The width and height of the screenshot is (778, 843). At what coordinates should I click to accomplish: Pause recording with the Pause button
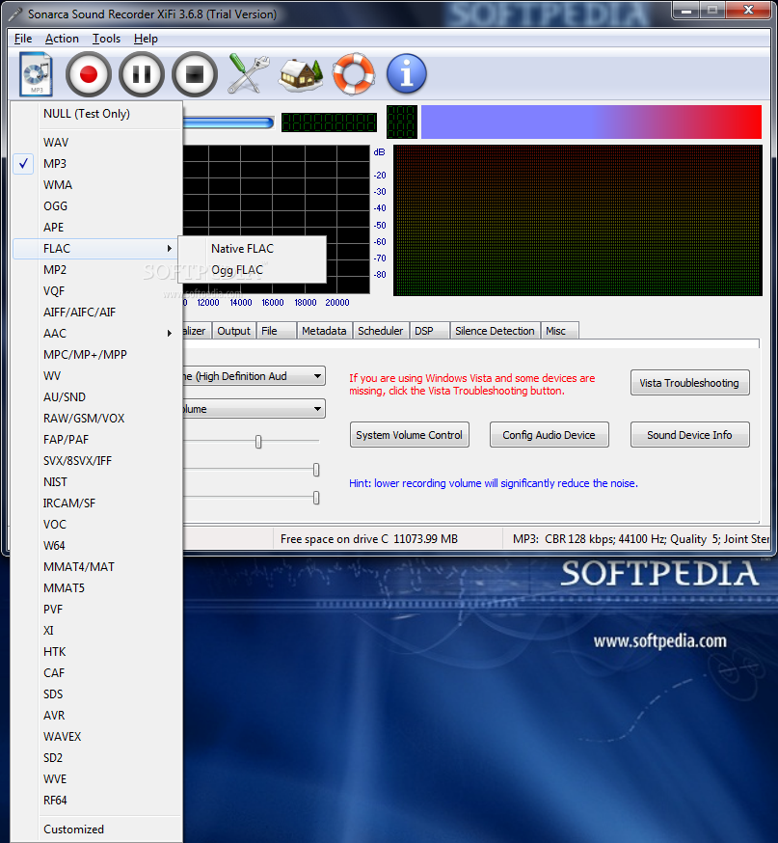coord(142,74)
